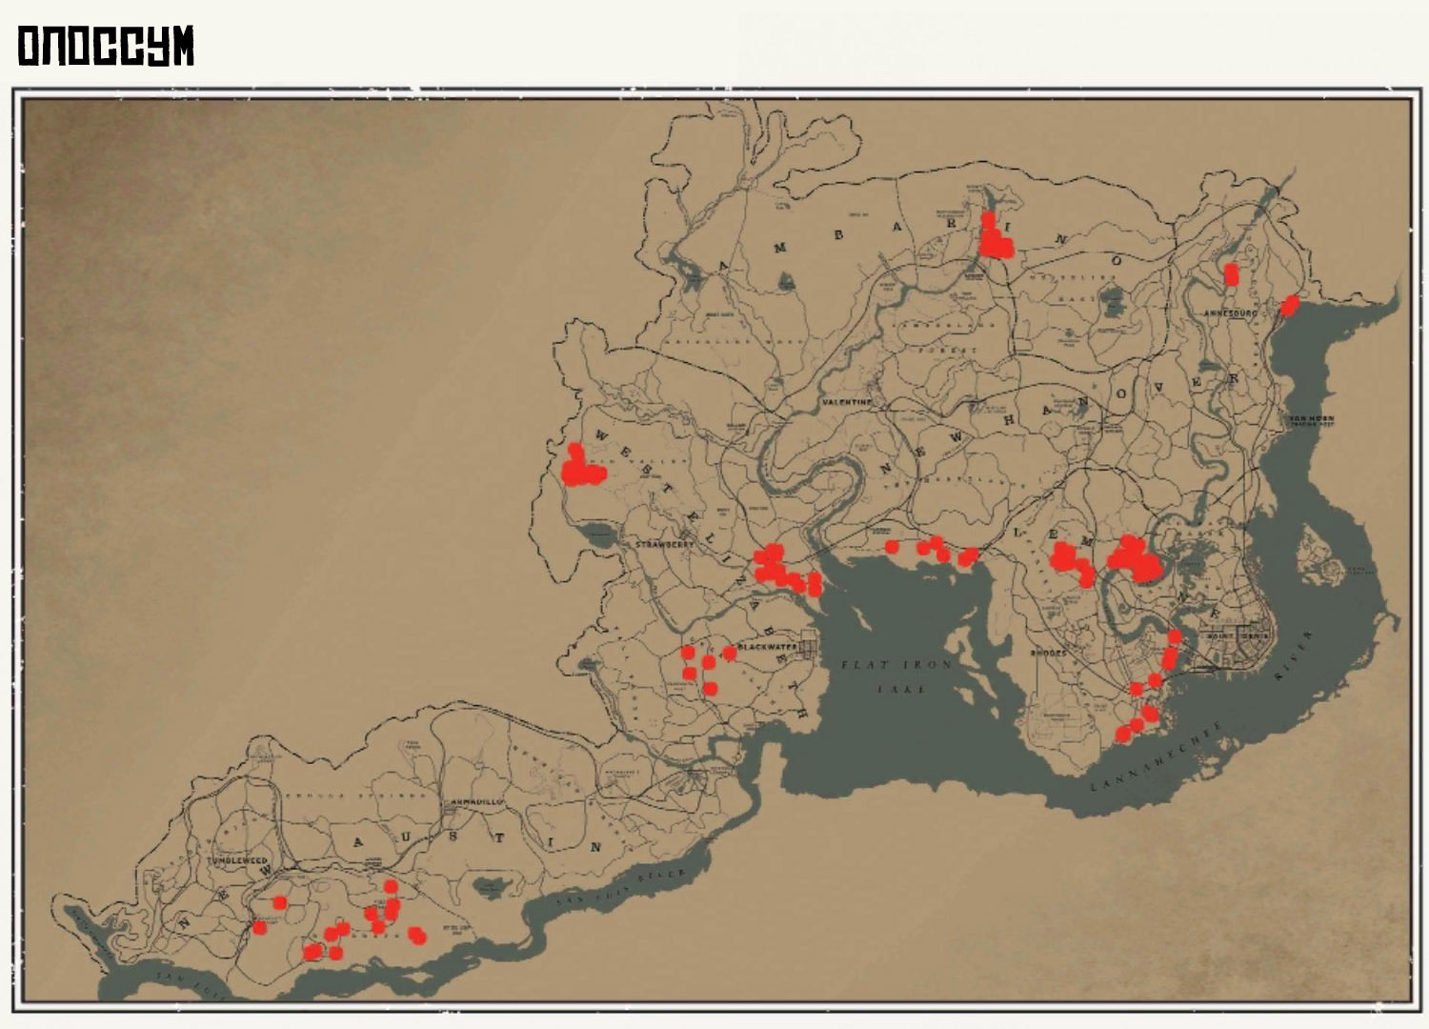1429x1029 pixels.
Task: Click the Valentine town label
Action: coord(847,403)
